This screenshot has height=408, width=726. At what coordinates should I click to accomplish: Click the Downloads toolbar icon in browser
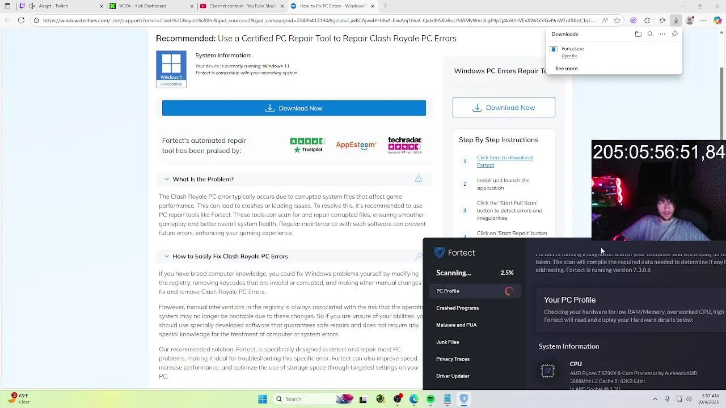(676, 20)
